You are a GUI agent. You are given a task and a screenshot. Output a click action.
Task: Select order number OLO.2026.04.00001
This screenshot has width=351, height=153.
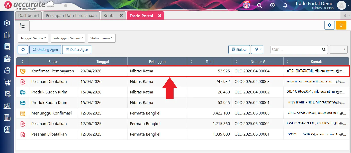tap(252, 103)
